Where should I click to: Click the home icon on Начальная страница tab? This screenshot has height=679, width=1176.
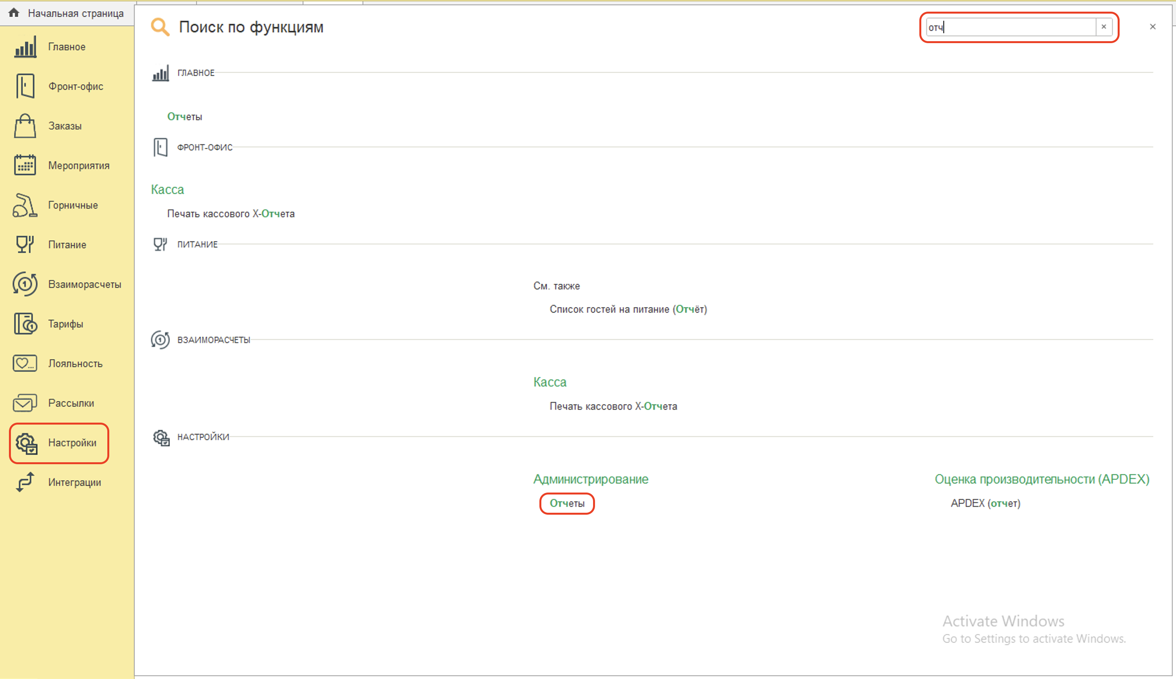14,12
